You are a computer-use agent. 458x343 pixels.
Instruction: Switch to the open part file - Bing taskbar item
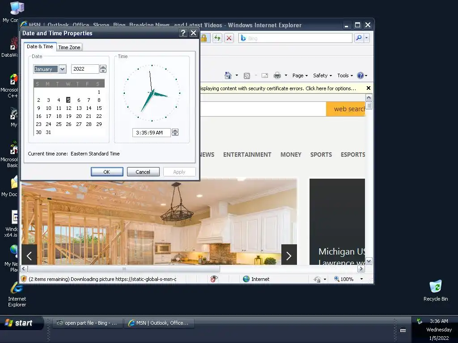87,323
